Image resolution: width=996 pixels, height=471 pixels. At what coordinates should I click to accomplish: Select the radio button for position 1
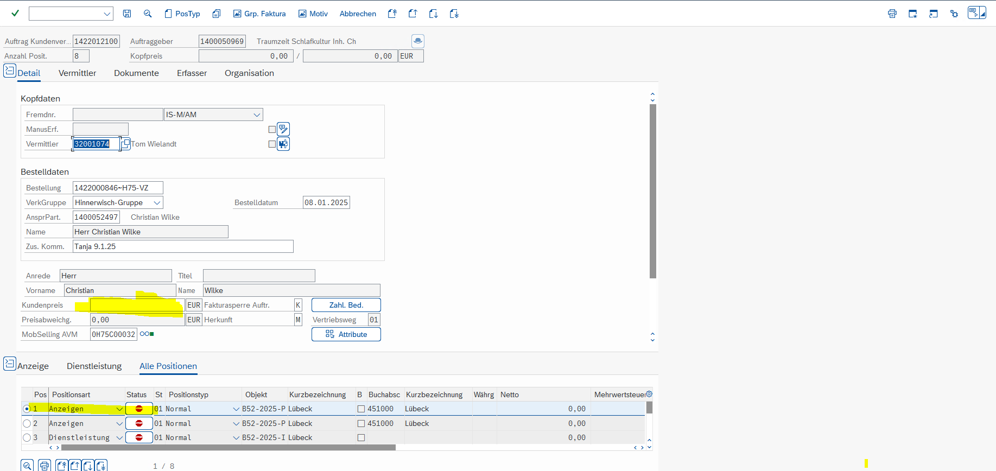tap(27, 409)
